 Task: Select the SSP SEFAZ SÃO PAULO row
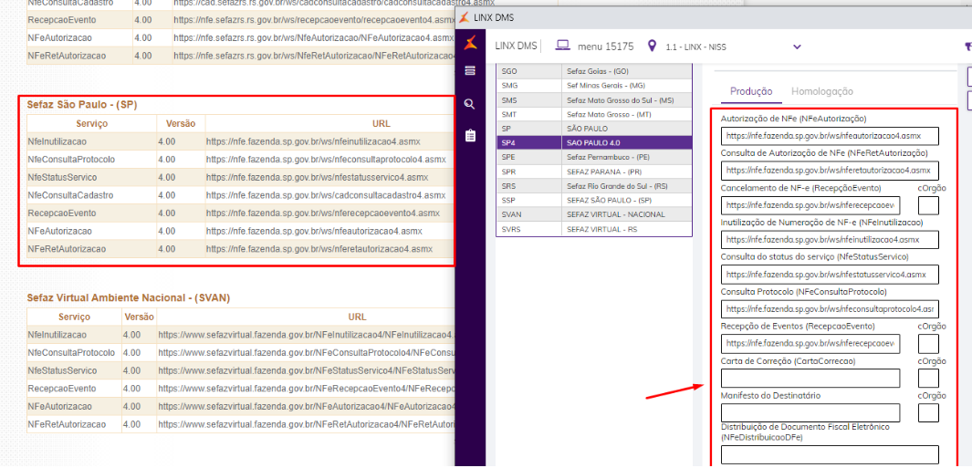(594, 200)
